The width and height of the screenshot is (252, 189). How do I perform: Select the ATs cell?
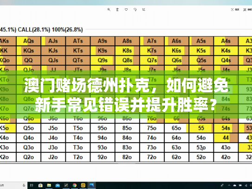click(78, 41)
